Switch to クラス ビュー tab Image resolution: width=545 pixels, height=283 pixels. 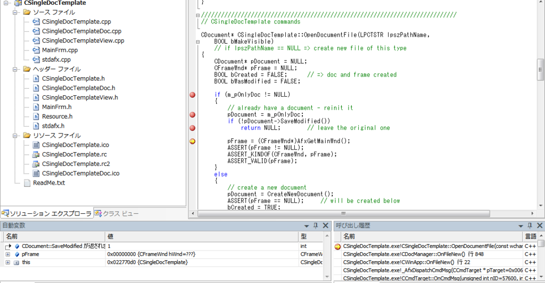117,213
